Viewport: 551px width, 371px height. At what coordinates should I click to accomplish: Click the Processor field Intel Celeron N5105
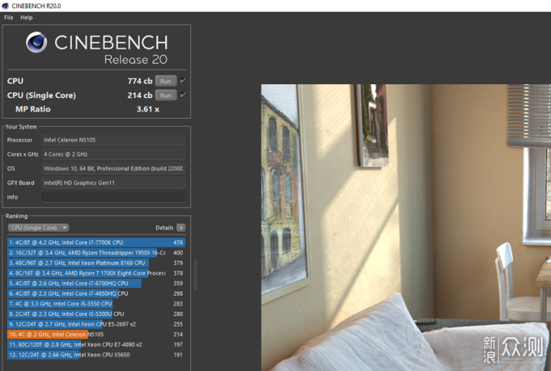(x=113, y=140)
